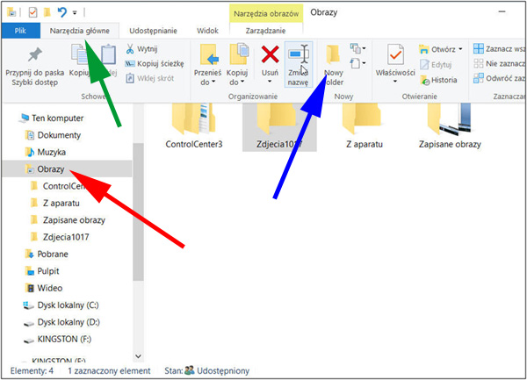Click the Właściwości checkmark icon
Viewport: 527px width, 380px height.
395,54
